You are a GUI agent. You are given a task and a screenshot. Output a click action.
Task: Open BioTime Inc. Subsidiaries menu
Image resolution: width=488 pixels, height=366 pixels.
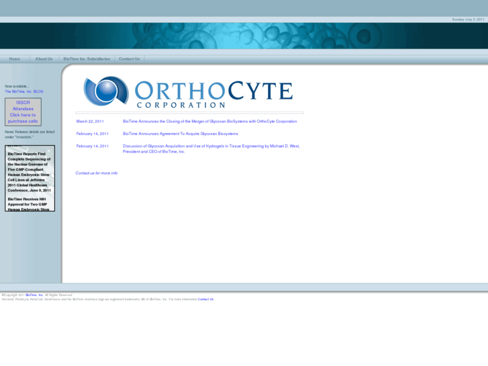click(87, 59)
